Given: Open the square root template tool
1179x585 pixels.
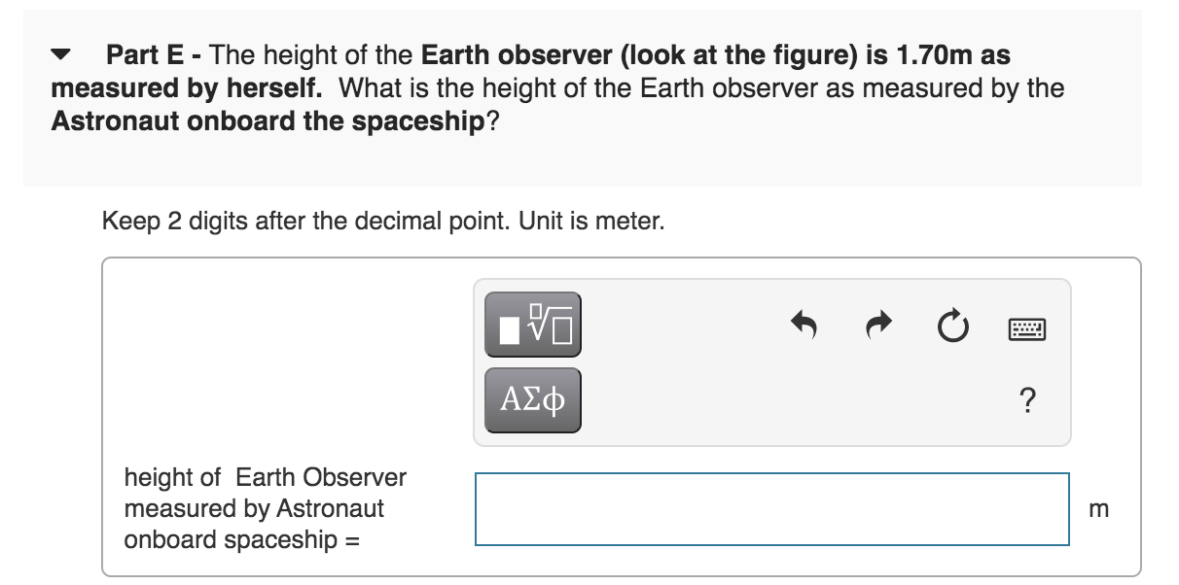Looking at the screenshot, I should (x=531, y=325).
